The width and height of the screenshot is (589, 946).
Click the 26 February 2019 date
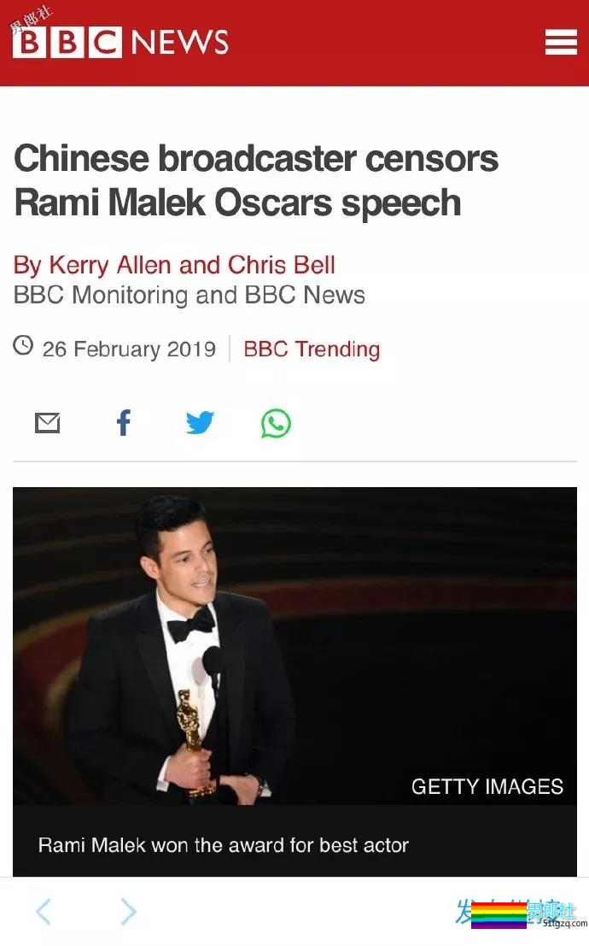(x=129, y=350)
